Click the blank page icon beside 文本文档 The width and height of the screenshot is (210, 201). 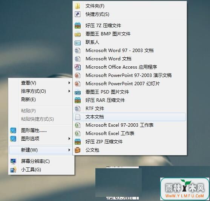(78, 117)
